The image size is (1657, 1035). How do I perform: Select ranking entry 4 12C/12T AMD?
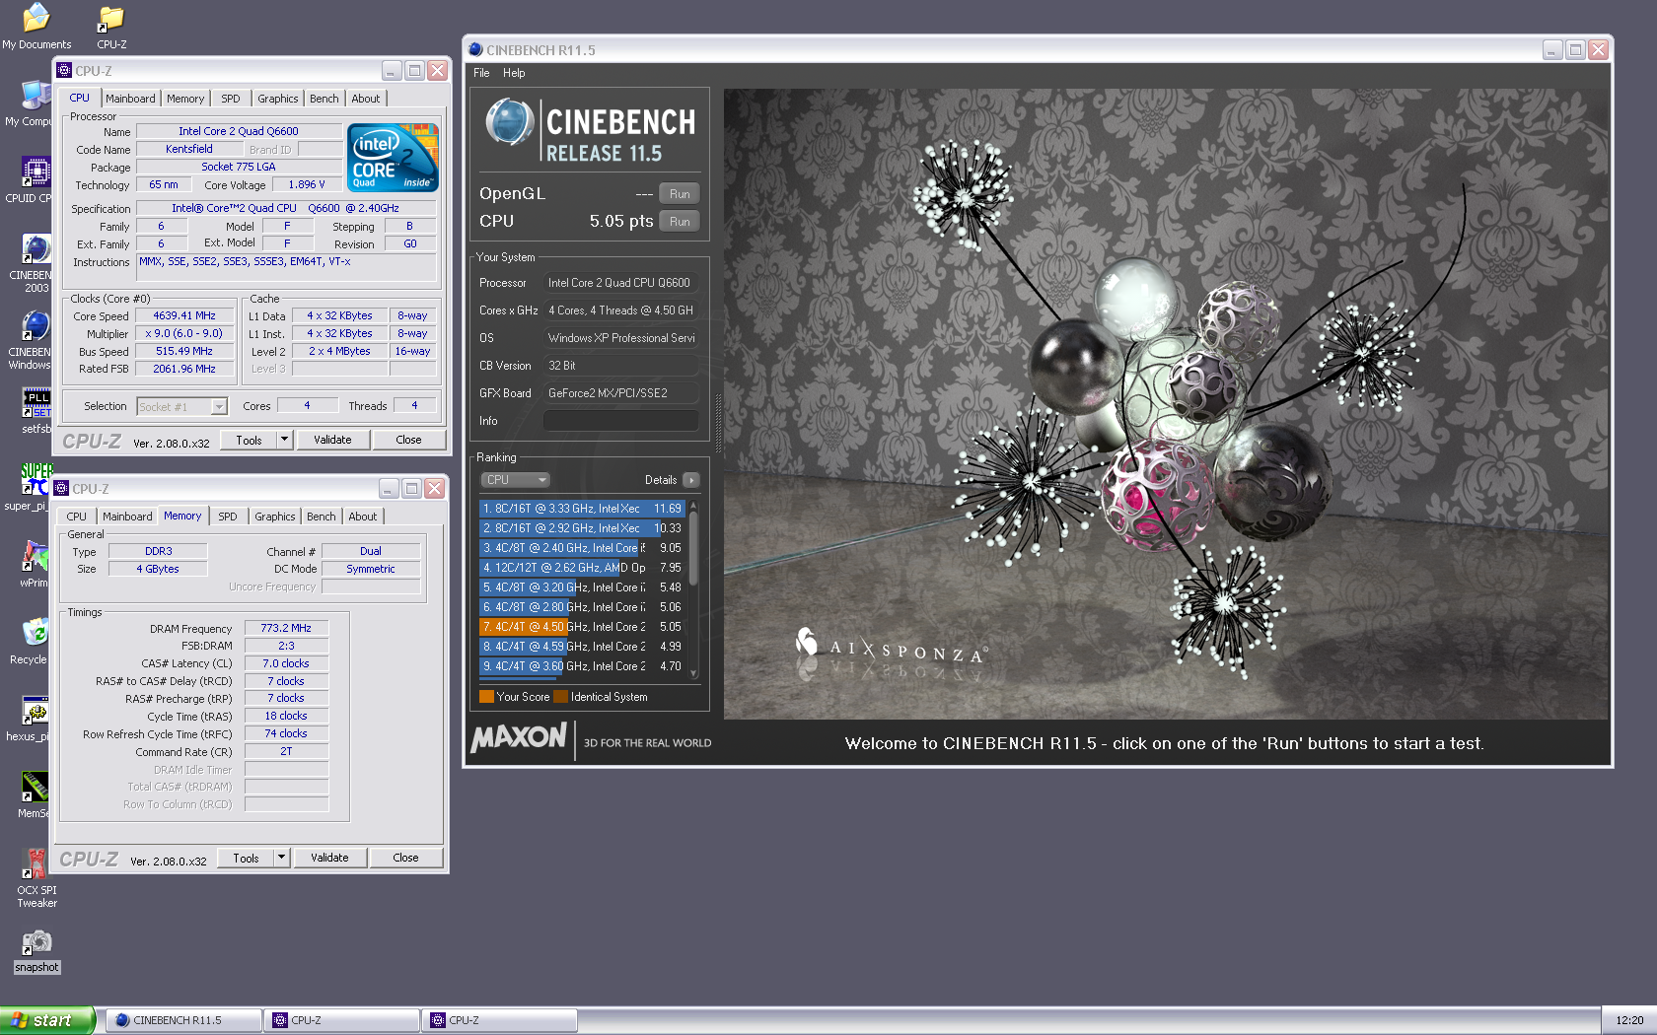tap(582, 568)
